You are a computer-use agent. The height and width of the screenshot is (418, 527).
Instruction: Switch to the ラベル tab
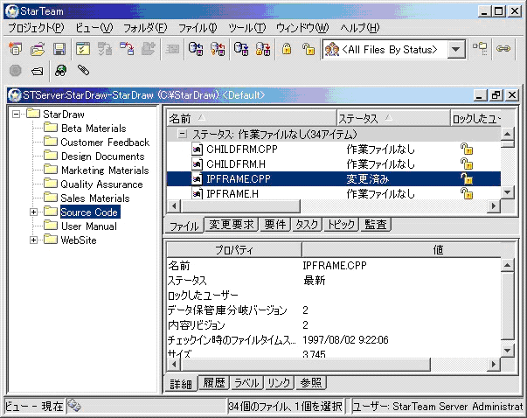pos(246,383)
